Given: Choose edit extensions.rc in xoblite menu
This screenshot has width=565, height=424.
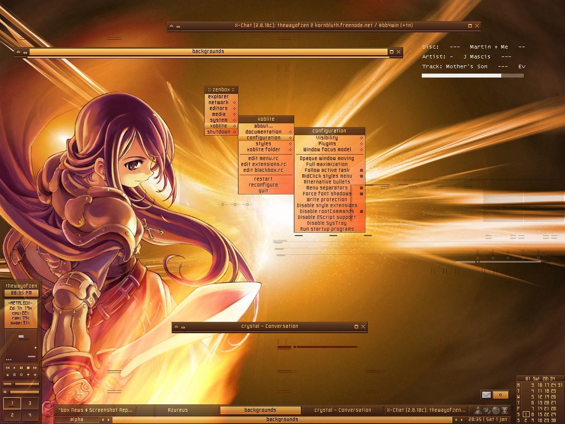Looking at the screenshot, I should 266,164.
